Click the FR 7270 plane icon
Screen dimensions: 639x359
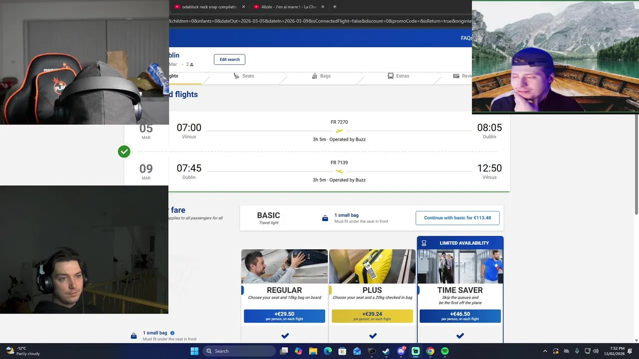(x=339, y=131)
